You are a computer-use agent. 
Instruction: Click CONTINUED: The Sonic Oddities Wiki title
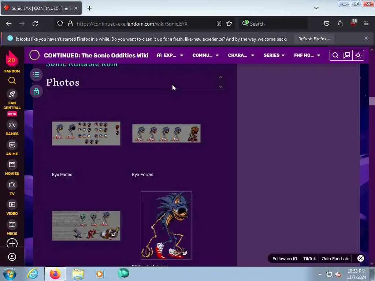(96, 56)
